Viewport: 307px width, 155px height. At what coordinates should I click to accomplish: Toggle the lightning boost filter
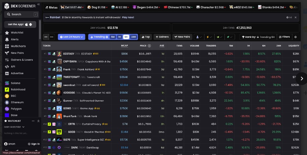[209, 37]
